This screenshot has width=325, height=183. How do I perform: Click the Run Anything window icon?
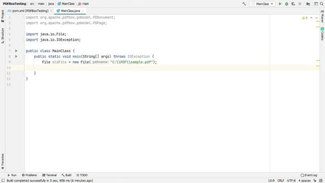click(316, 4)
